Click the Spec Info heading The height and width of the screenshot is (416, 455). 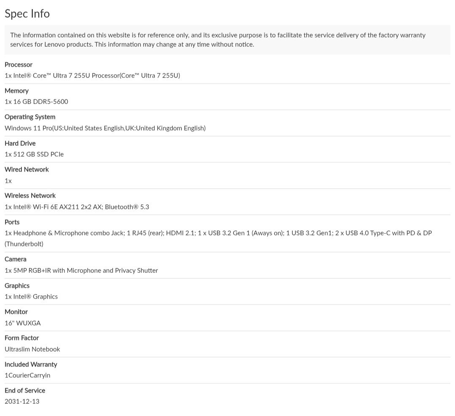tap(27, 13)
